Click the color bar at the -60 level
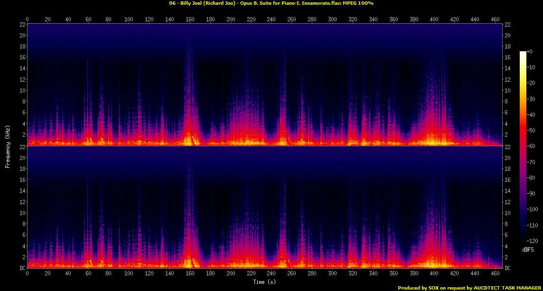The image size is (543, 291). [x=523, y=147]
